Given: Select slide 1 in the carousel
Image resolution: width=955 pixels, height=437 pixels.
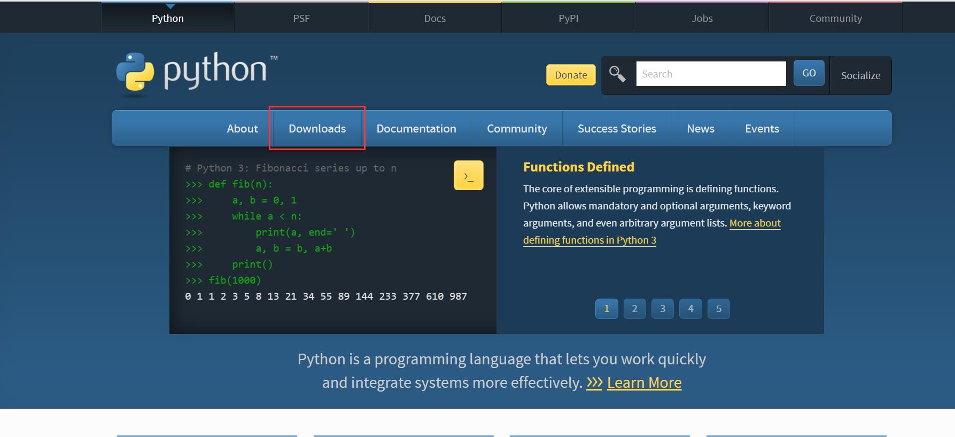Looking at the screenshot, I should pyautogui.click(x=607, y=308).
